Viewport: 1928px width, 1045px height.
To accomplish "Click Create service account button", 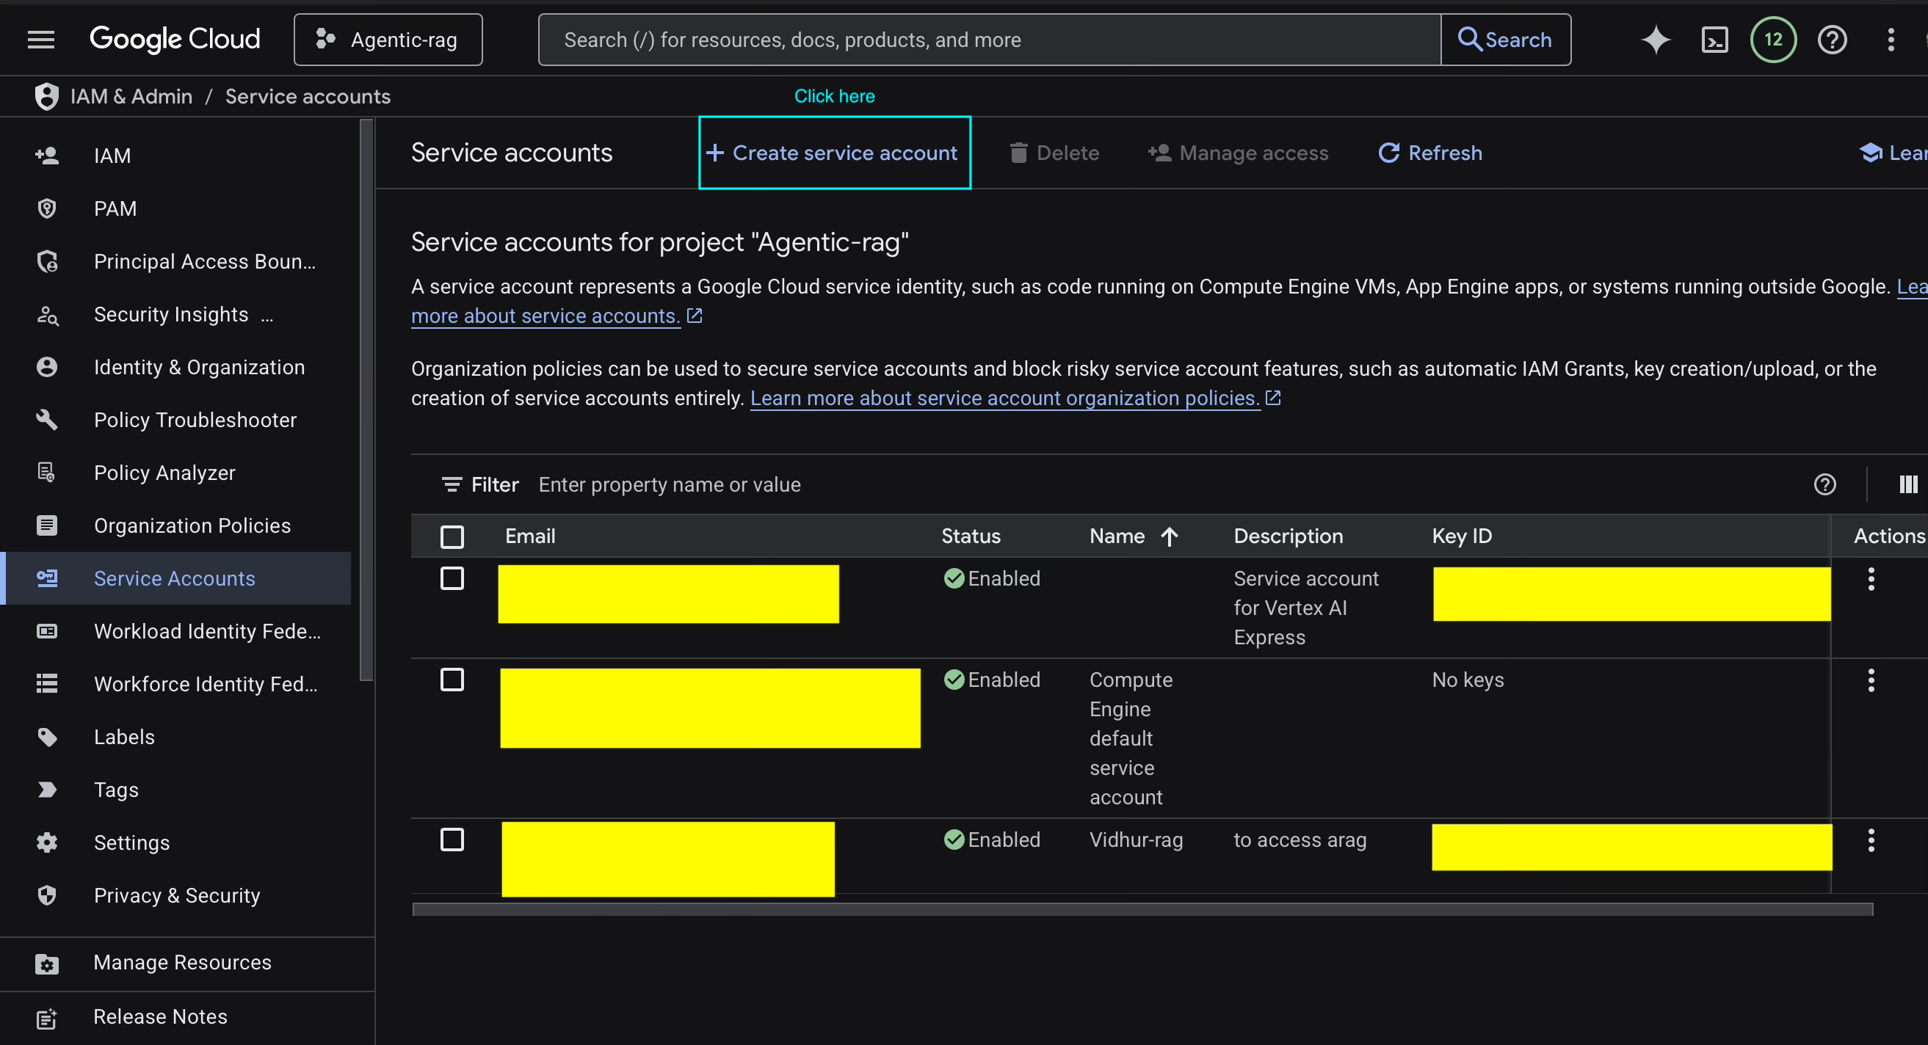I will tap(834, 153).
